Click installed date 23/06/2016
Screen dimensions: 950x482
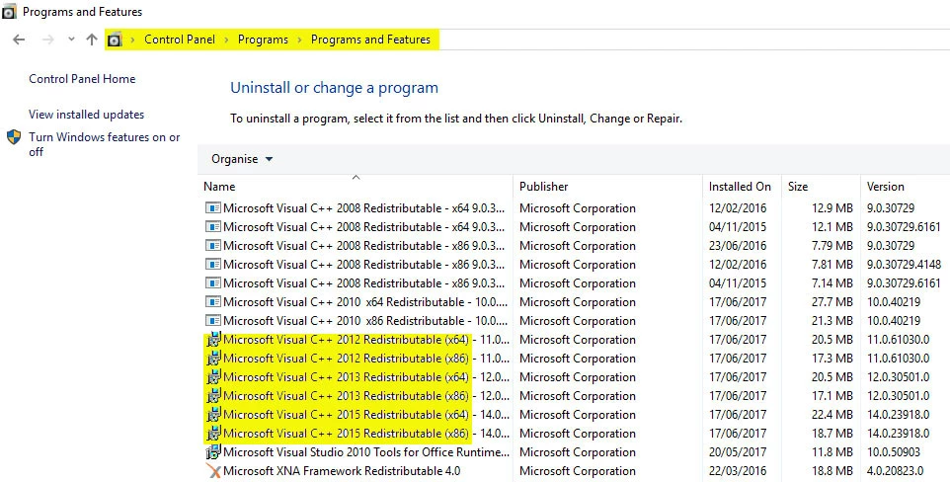(x=738, y=246)
